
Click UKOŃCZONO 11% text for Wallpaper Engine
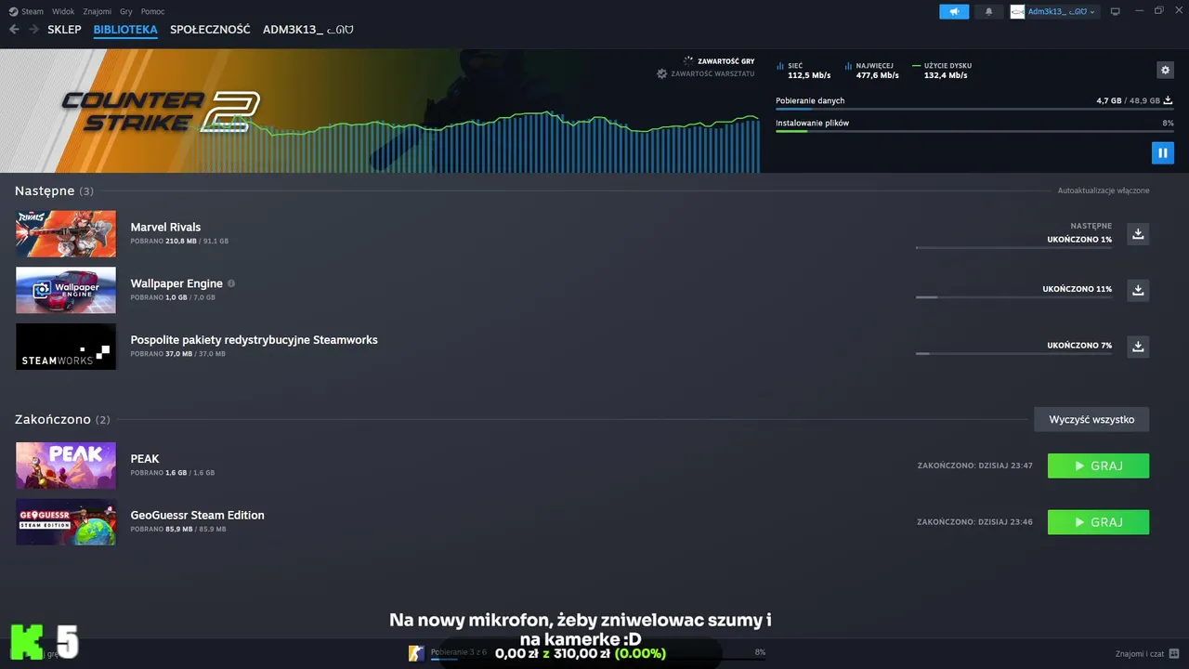(1077, 289)
